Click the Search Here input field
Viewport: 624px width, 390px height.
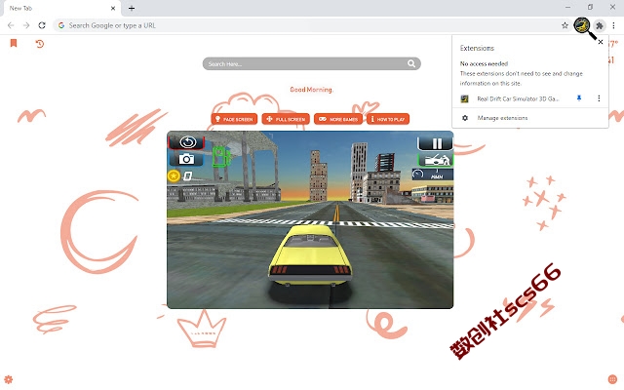(311, 63)
